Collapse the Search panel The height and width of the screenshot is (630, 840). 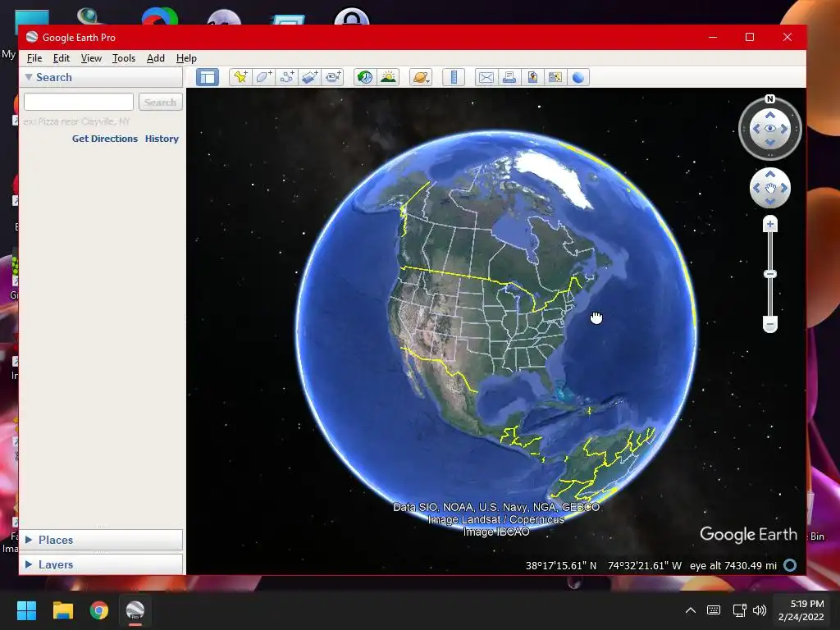(29, 77)
